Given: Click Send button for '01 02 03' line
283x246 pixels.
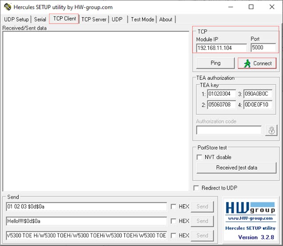Looking at the screenshot, I should tap(202, 207).
